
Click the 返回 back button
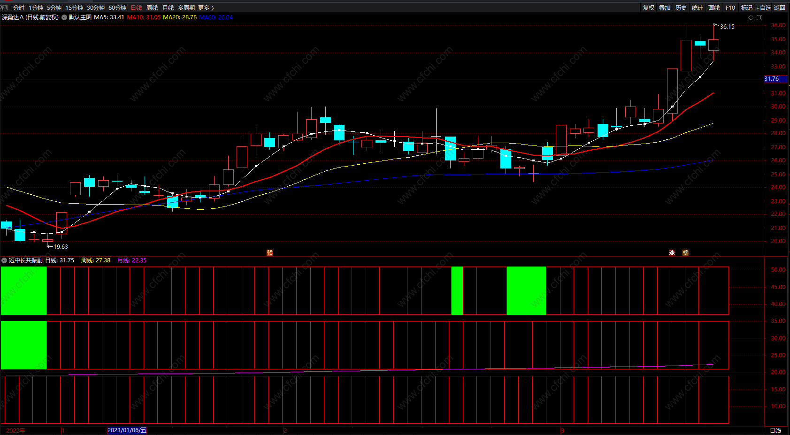pyautogui.click(x=780, y=8)
